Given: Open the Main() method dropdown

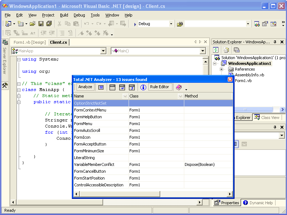Looking at the screenshot, I should click(x=203, y=51).
